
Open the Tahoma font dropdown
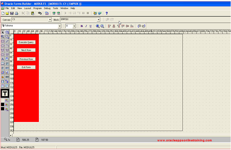point(60,26)
